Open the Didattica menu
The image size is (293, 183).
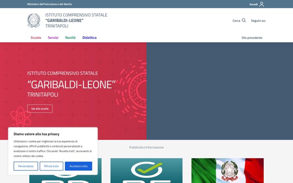(89, 38)
